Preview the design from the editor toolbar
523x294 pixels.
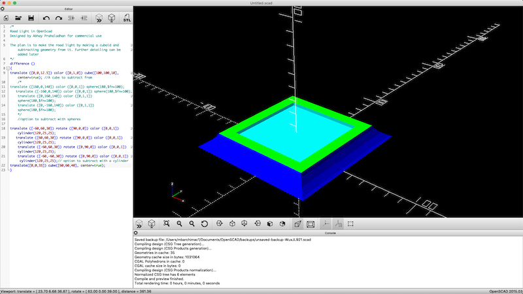pyautogui.click(x=99, y=18)
